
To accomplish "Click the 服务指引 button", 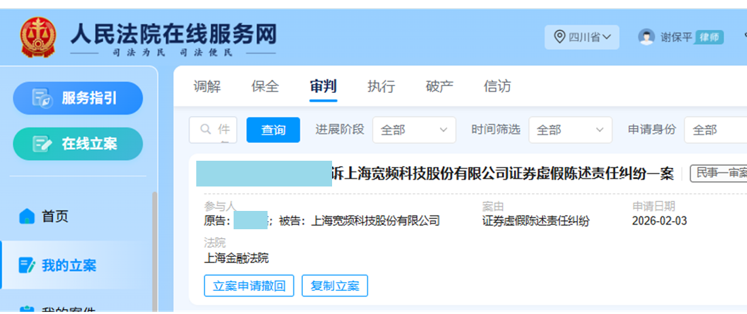I will coord(77,98).
